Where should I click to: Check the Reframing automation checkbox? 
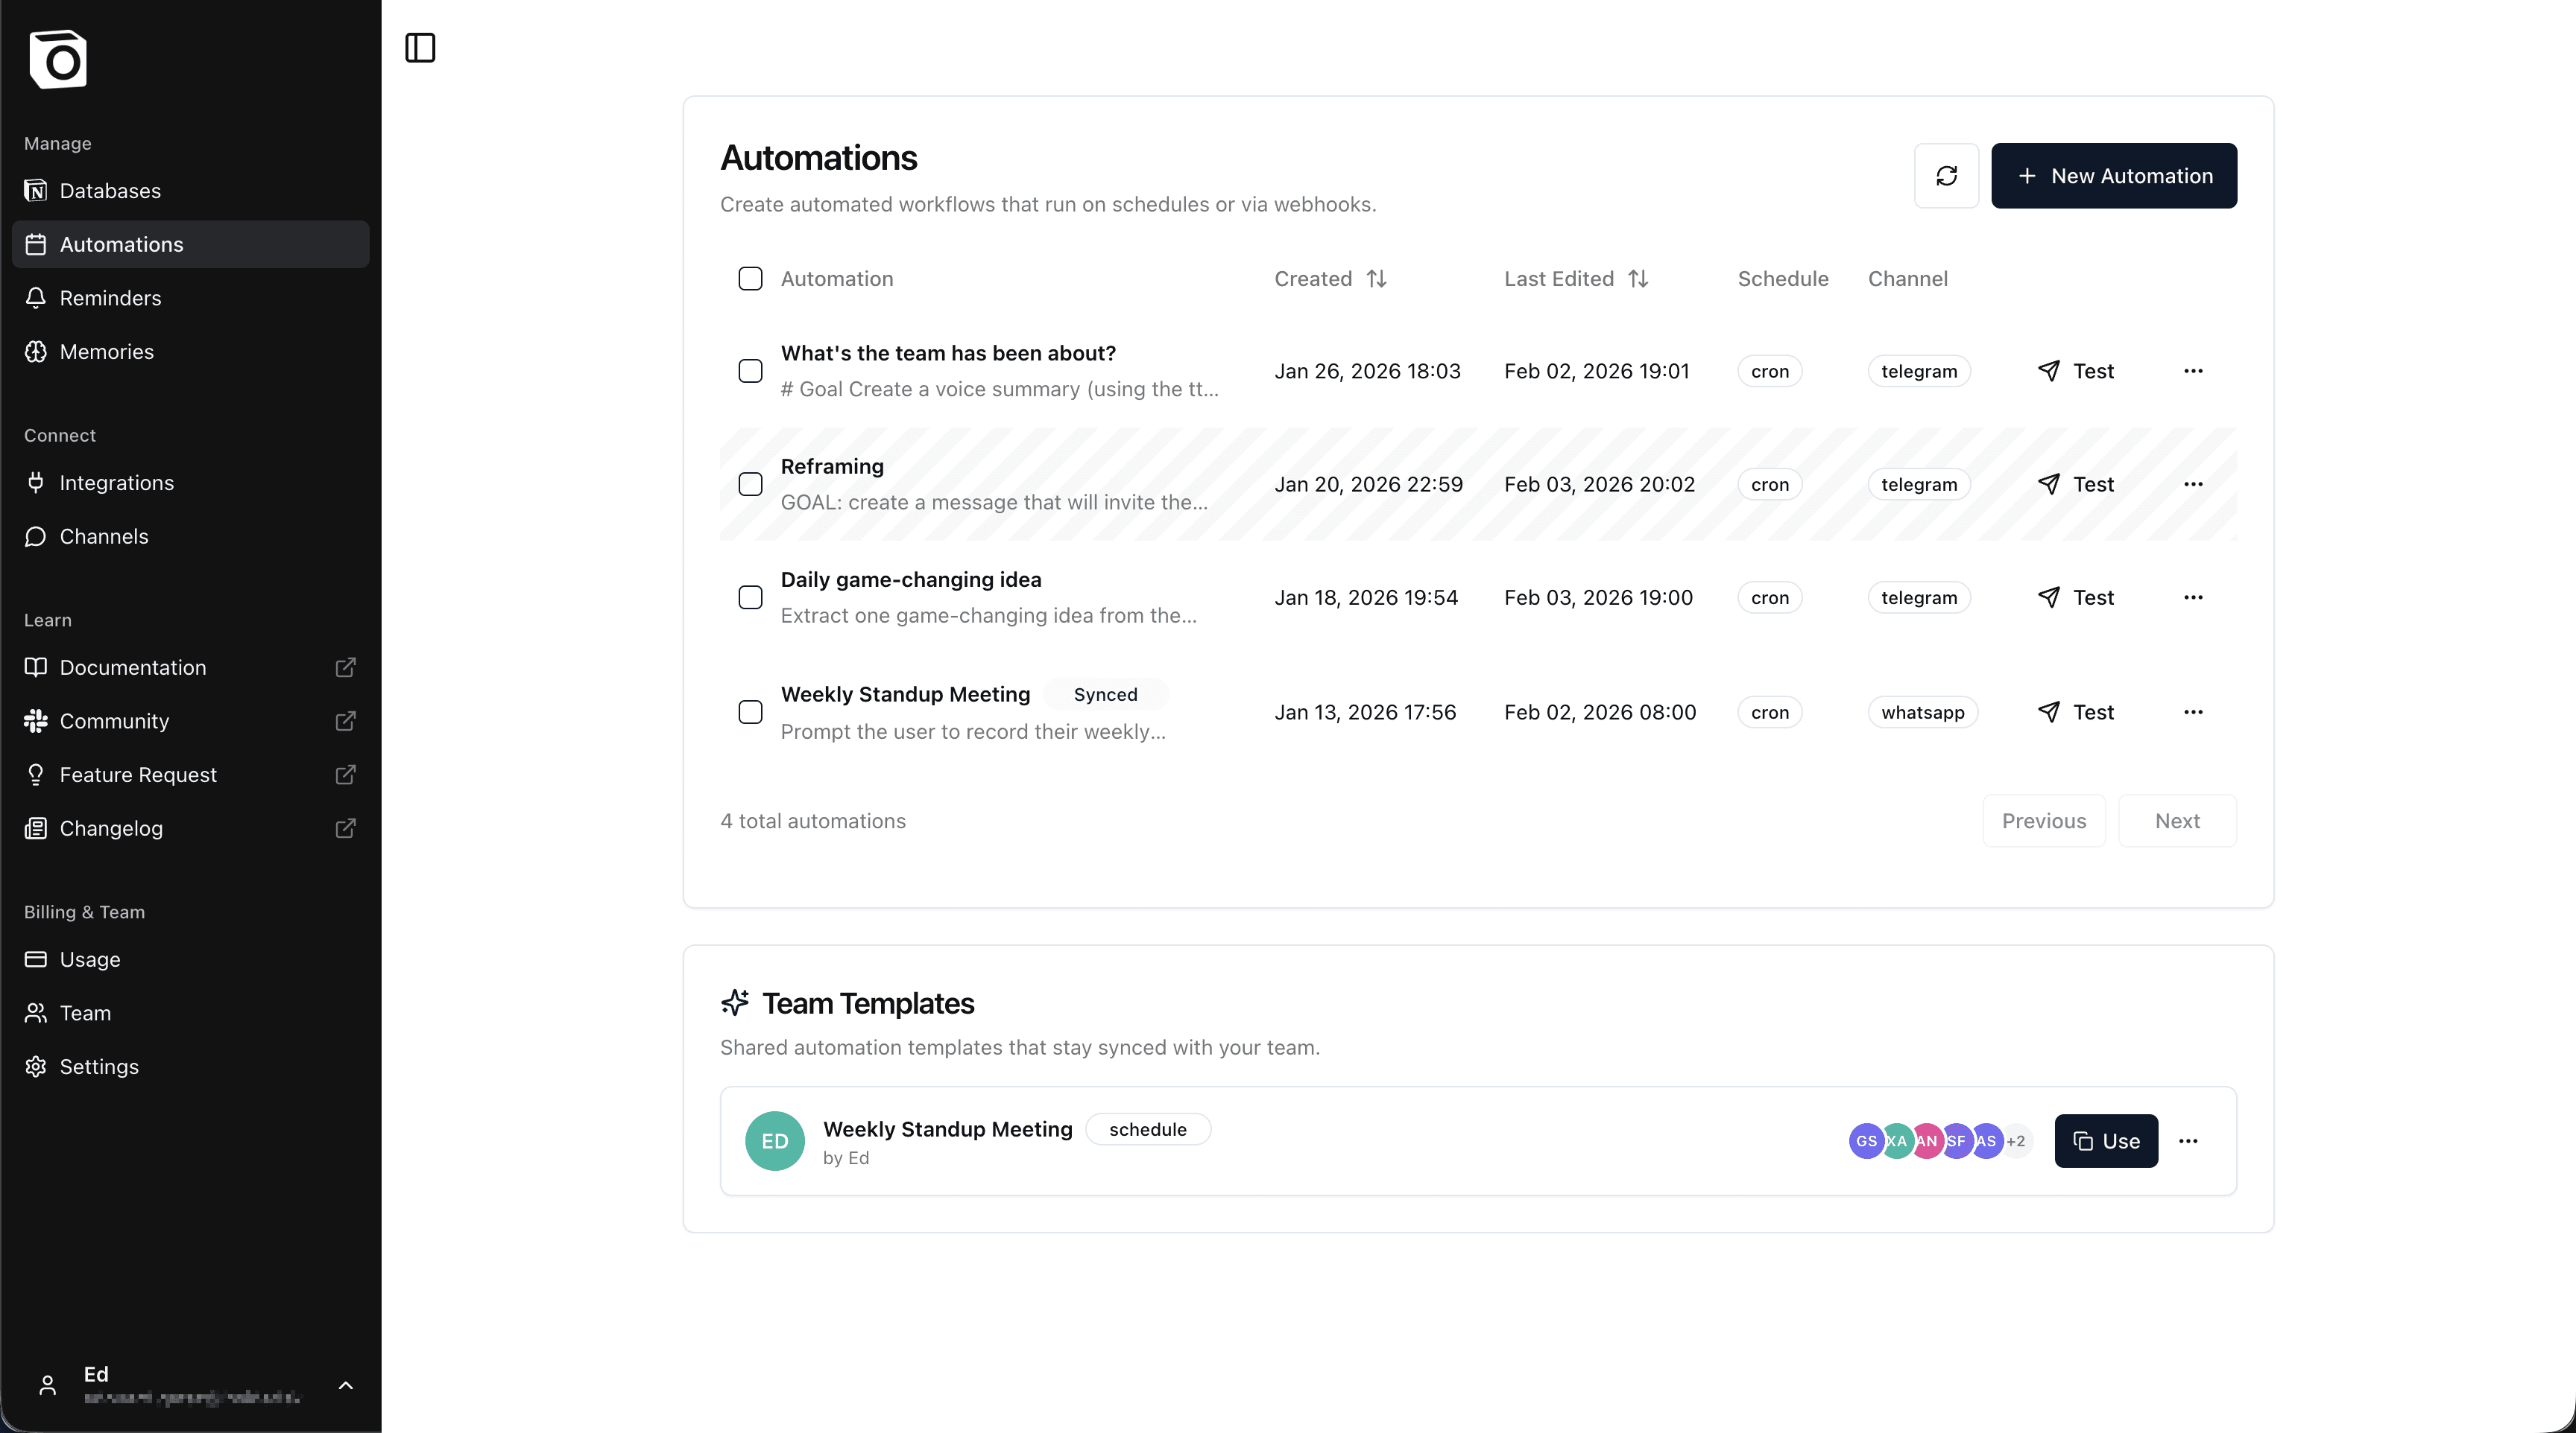coord(750,485)
